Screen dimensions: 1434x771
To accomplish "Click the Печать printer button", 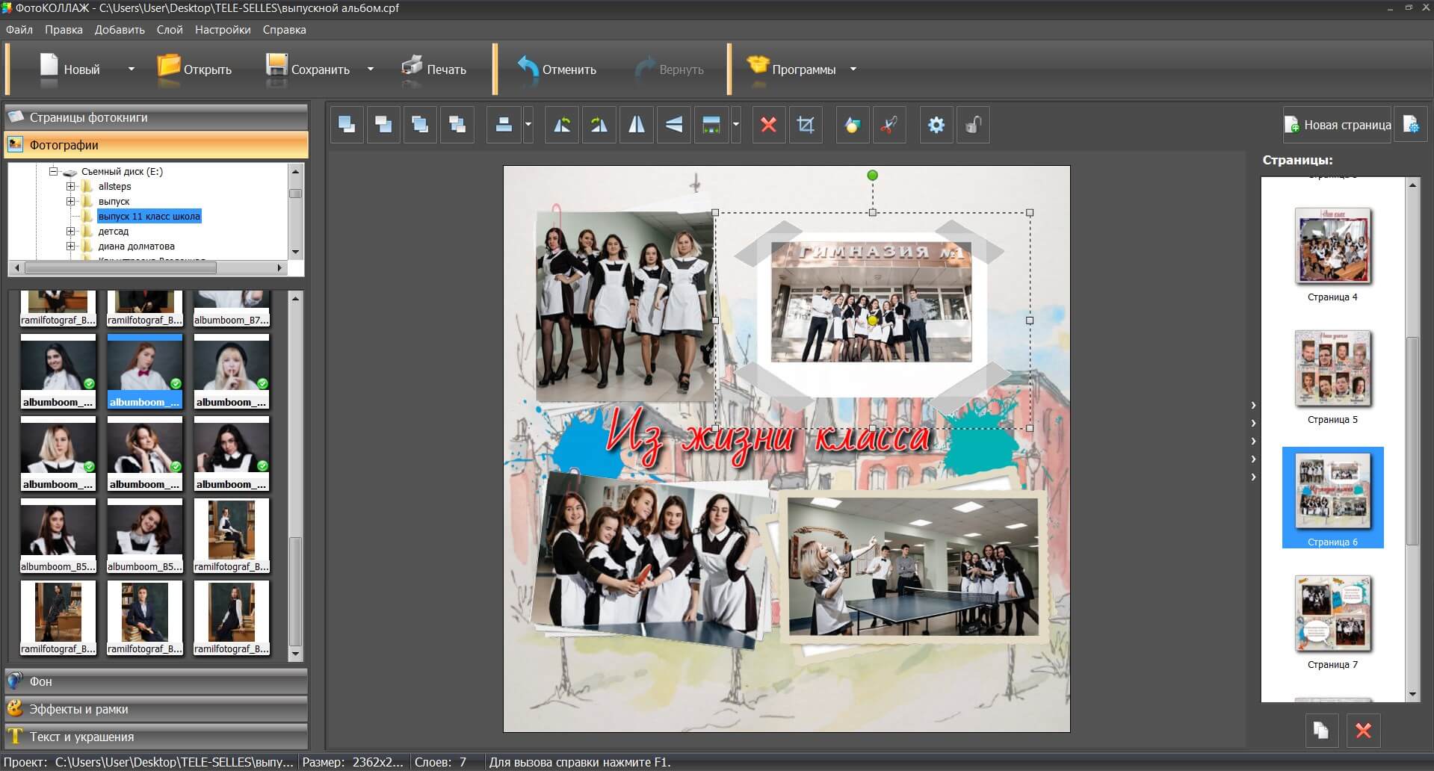I will pyautogui.click(x=433, y=69).
